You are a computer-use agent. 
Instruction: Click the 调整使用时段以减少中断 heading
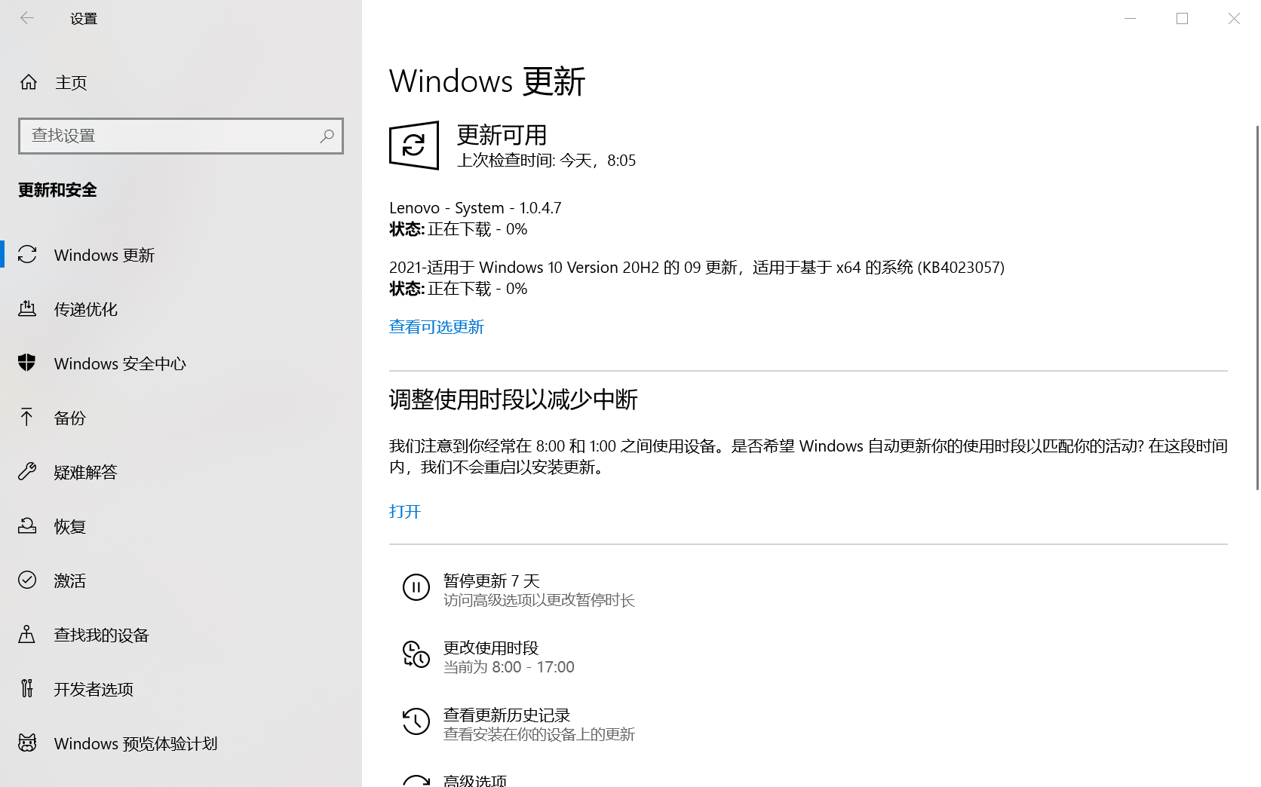coord(514,400)
